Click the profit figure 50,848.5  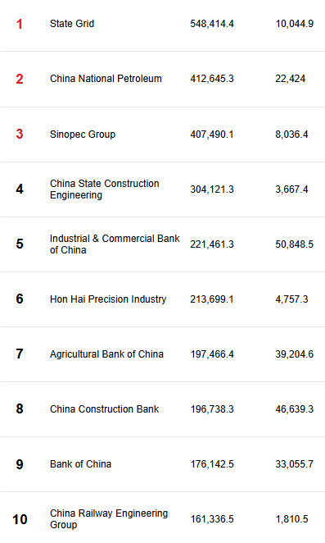point(295,244)
